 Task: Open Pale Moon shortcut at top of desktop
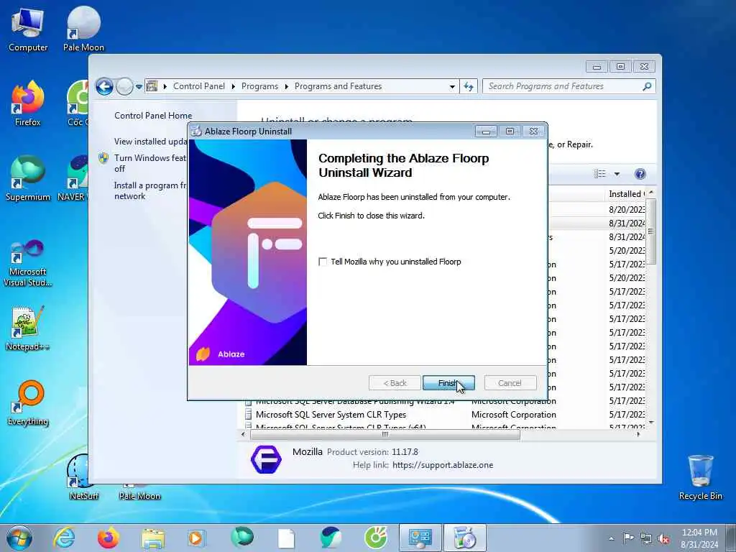pos(83,30)
